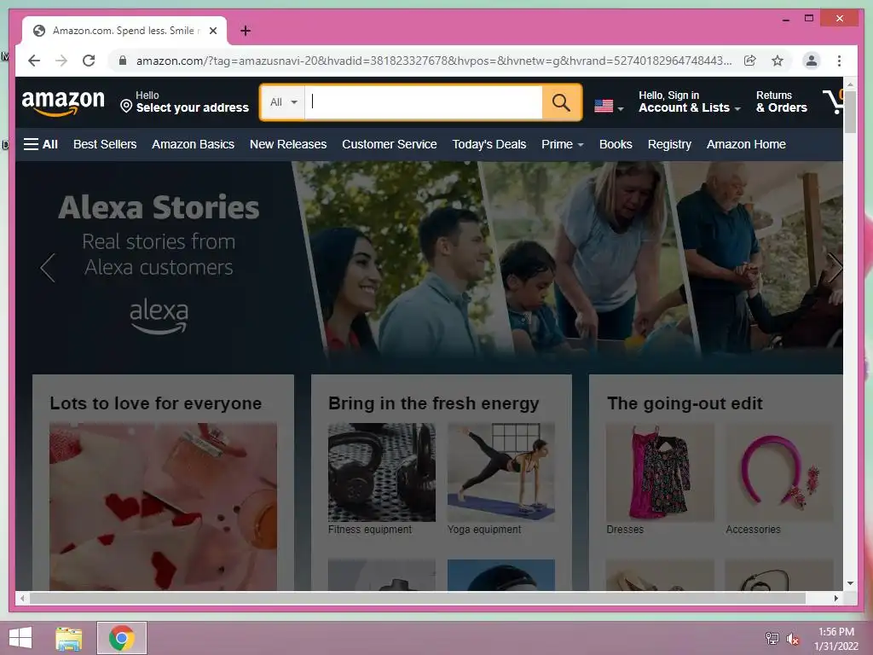The image size is (873, 655).
Task: Open Best Sellers in navigation bar
Action: point(105,144)
